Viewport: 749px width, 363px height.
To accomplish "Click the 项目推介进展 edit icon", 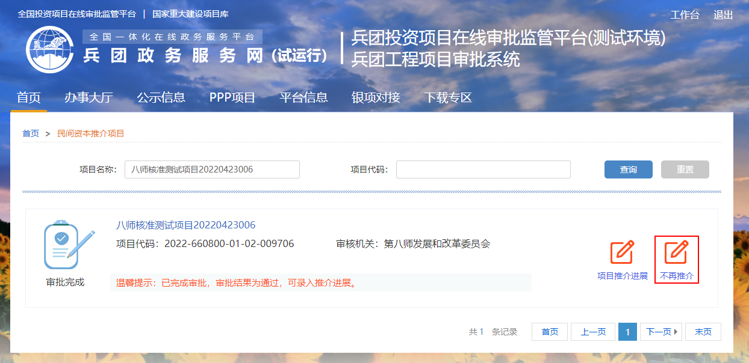I will pos(622,253).
